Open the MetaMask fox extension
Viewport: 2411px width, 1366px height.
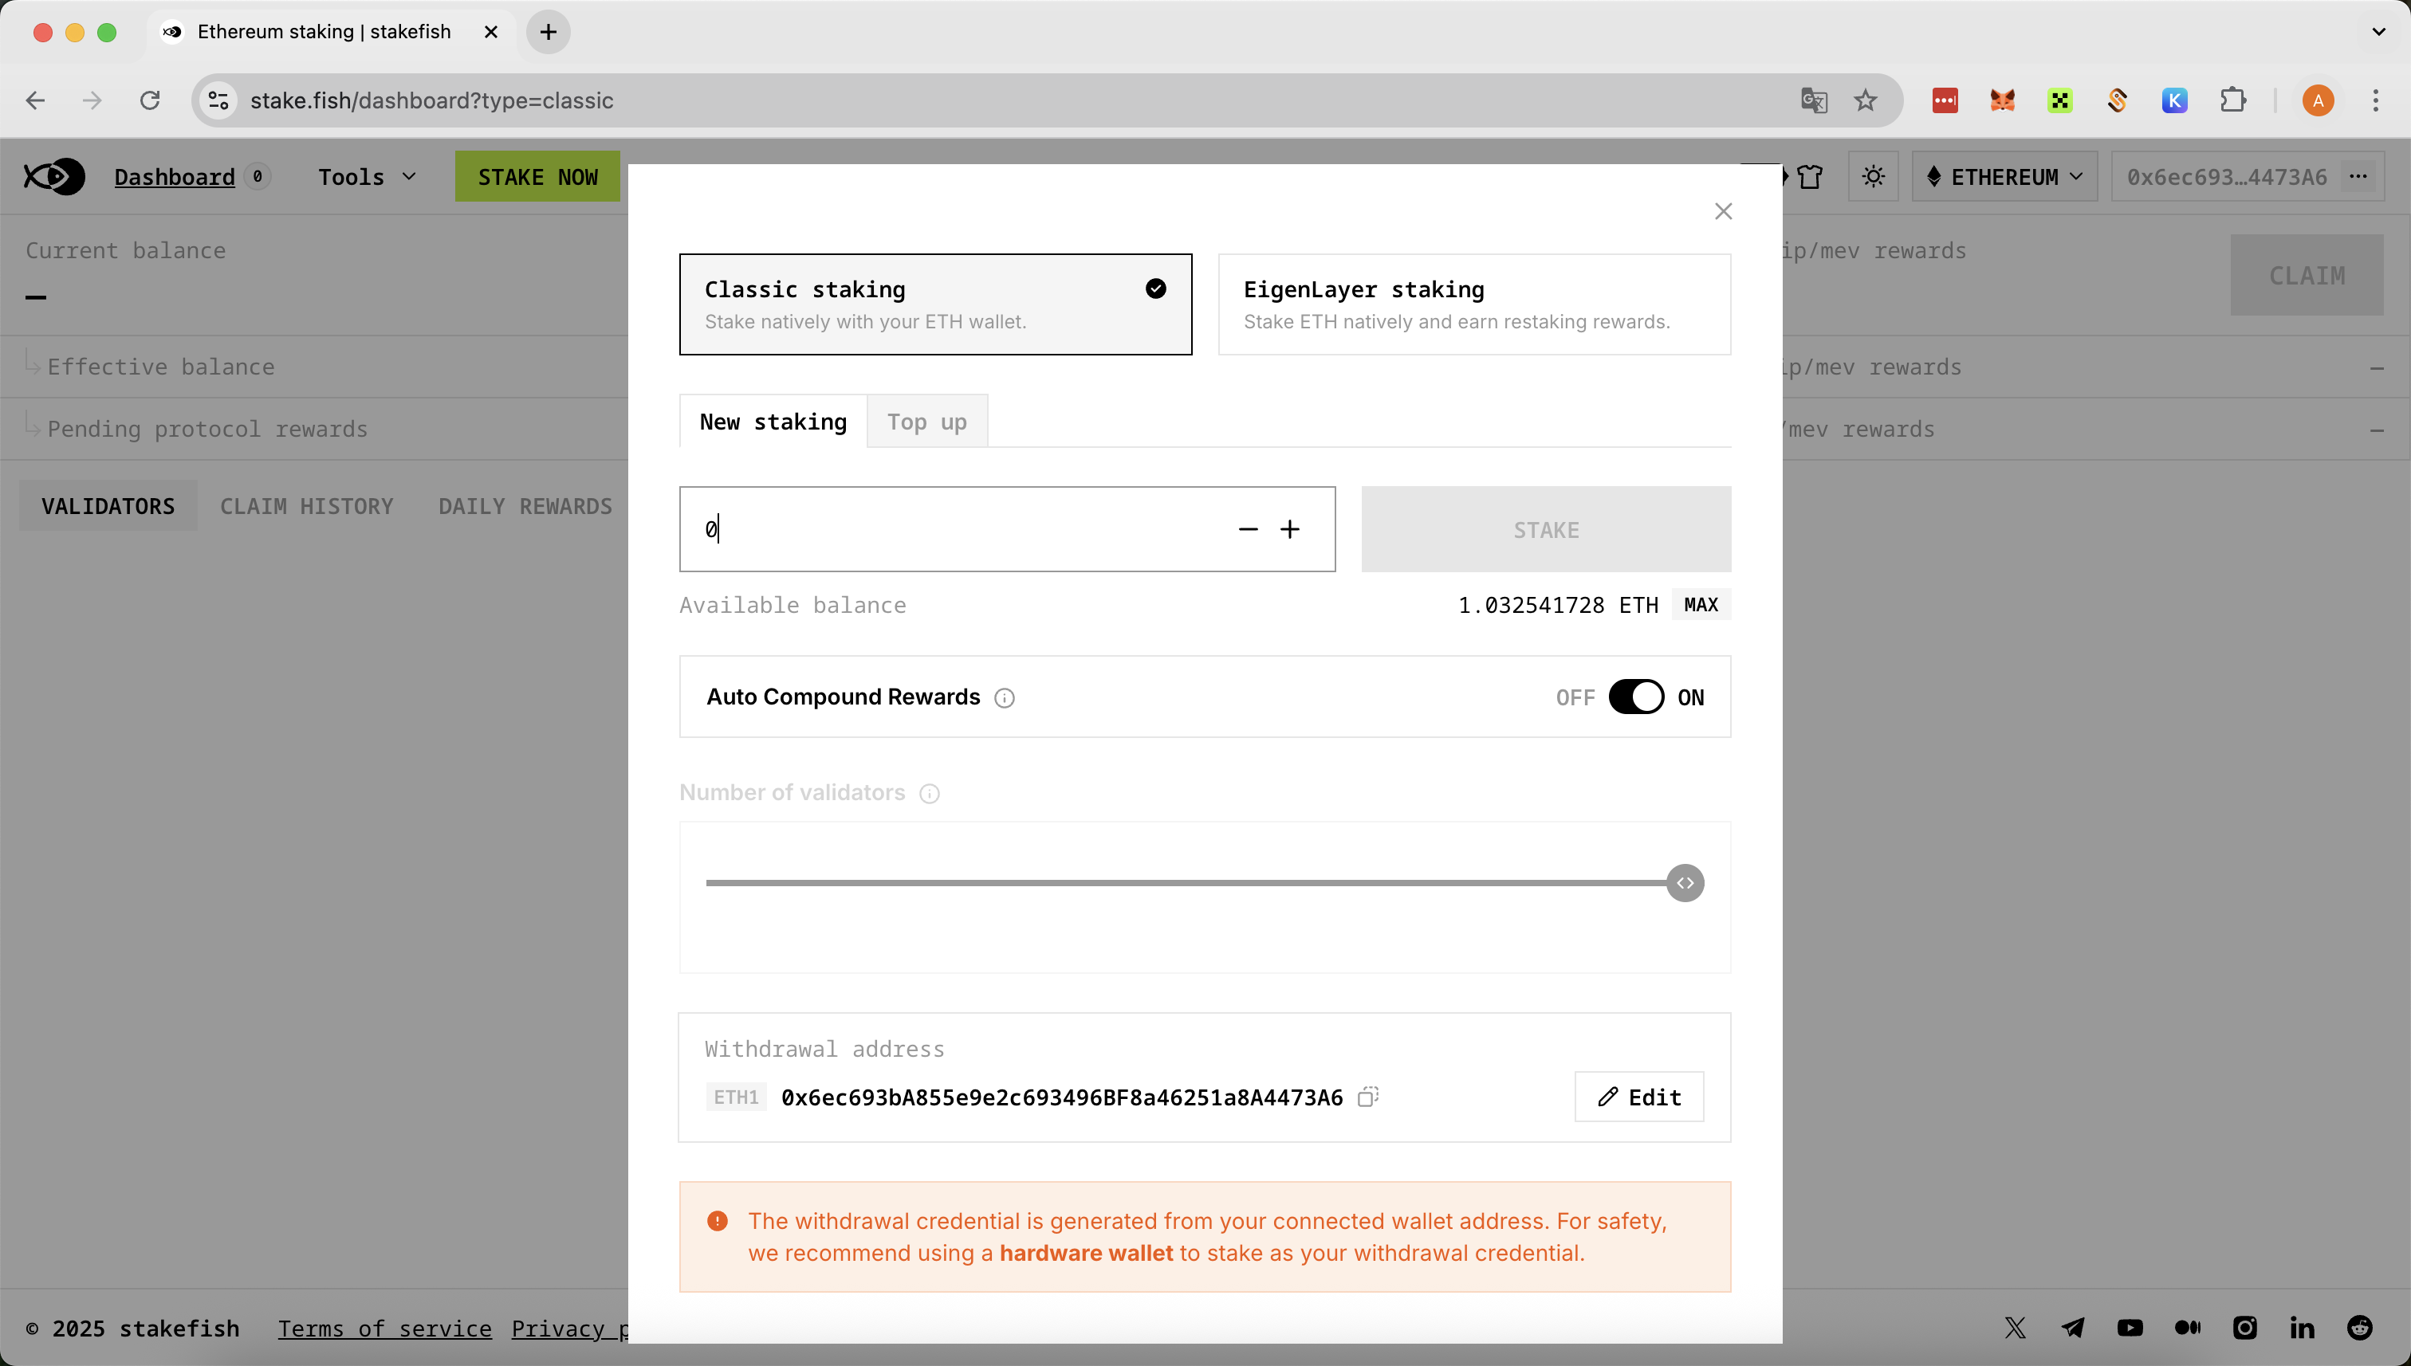2002,100
